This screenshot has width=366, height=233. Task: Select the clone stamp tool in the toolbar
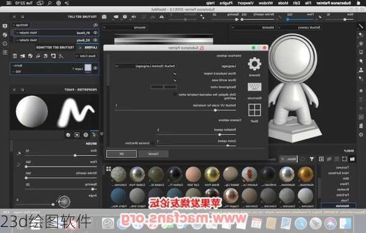361,69
